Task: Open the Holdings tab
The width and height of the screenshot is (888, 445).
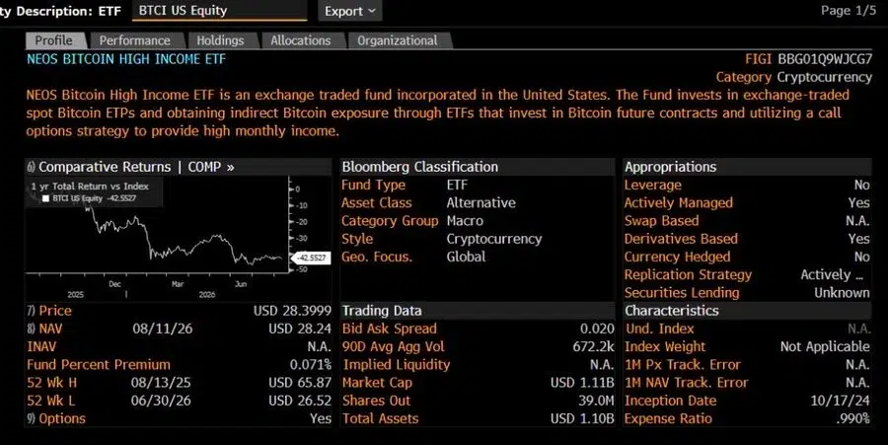Action: (220, 40)
